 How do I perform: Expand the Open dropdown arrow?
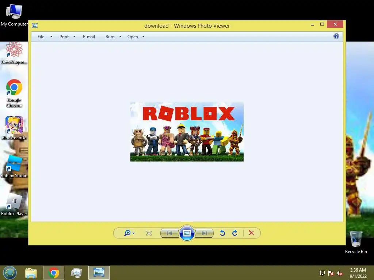(x=143, y=37)
